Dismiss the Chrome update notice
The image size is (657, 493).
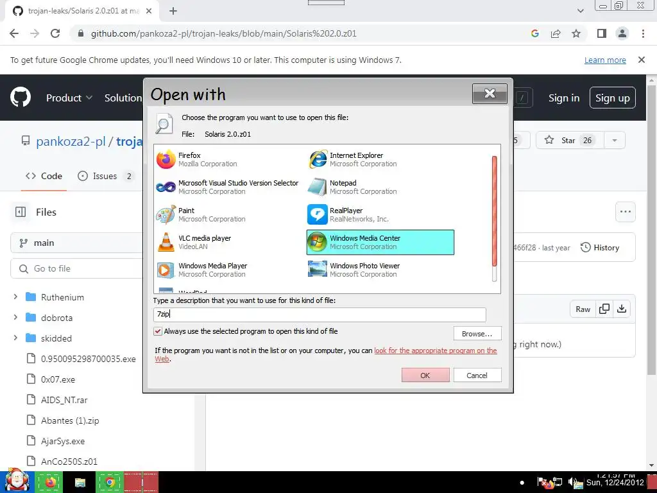point(642,60)
